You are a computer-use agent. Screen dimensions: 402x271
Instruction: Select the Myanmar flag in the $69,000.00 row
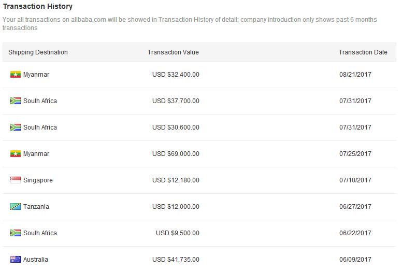(x=16, y=154)
